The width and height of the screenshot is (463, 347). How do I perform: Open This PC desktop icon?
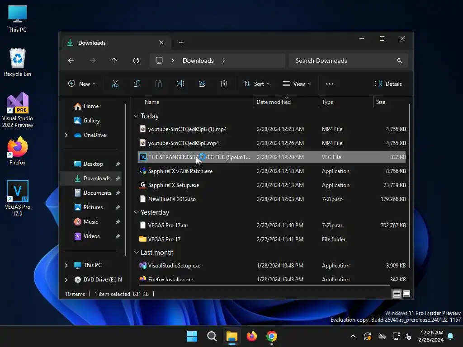(x=18, y=19)
